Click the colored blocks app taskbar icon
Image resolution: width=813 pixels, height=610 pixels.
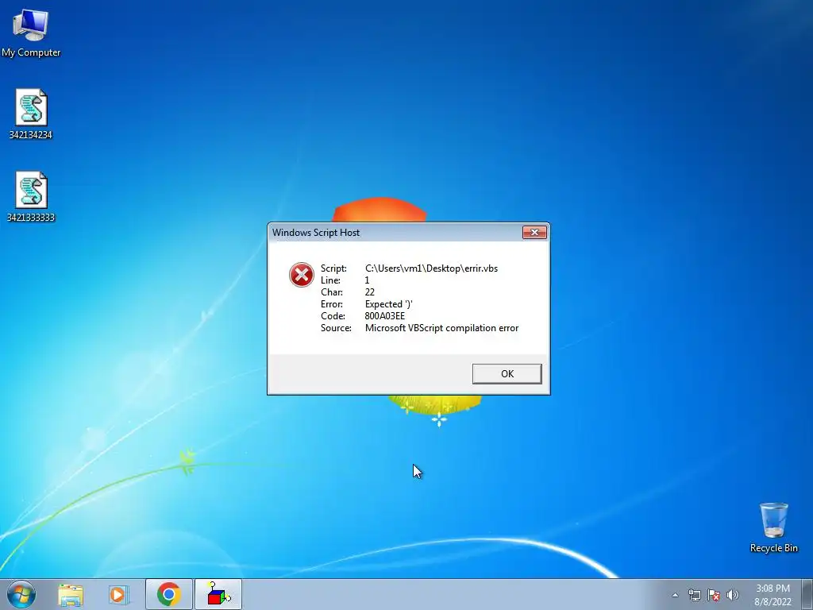tap(218, 594)
